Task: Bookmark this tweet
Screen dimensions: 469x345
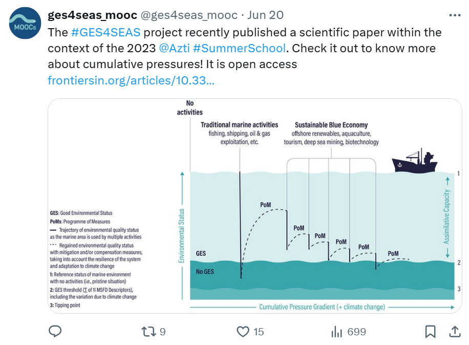Action: coord(431,332)
